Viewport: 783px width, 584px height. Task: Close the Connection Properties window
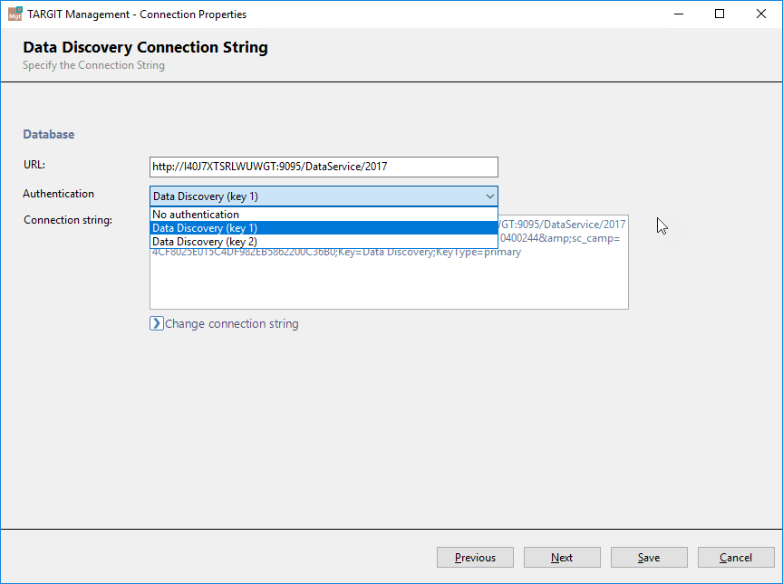760,14
